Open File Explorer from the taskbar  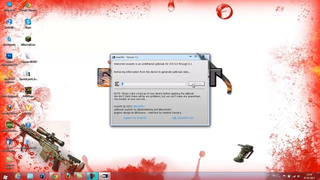30,176
